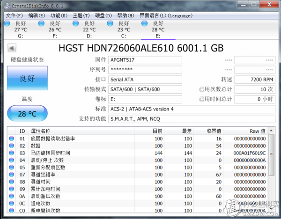The width and height of the screenshot is (281, 219).
Task: Click the ACS-2 standard field
Action: click(192, 109)
